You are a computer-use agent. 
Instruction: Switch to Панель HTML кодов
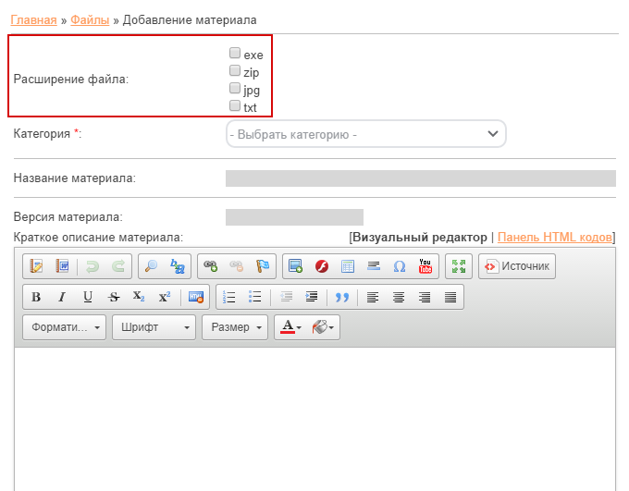[x=555, y=238]
